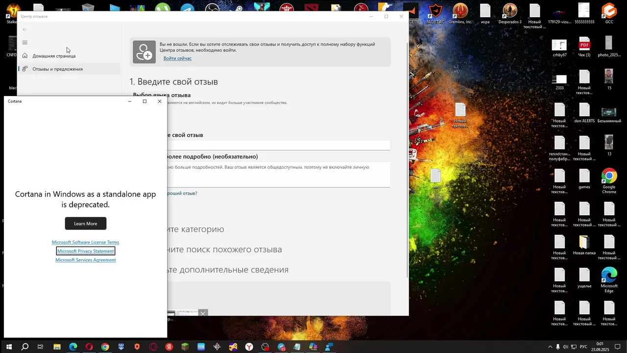The height and width of the screenshot is (353, 627).
Task: Open the volume control in system tray
Action: [566, 347]
